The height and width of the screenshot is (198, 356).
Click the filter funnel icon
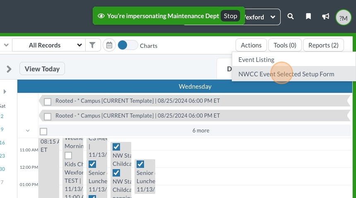pyautogui.click(x=93, y=45)
